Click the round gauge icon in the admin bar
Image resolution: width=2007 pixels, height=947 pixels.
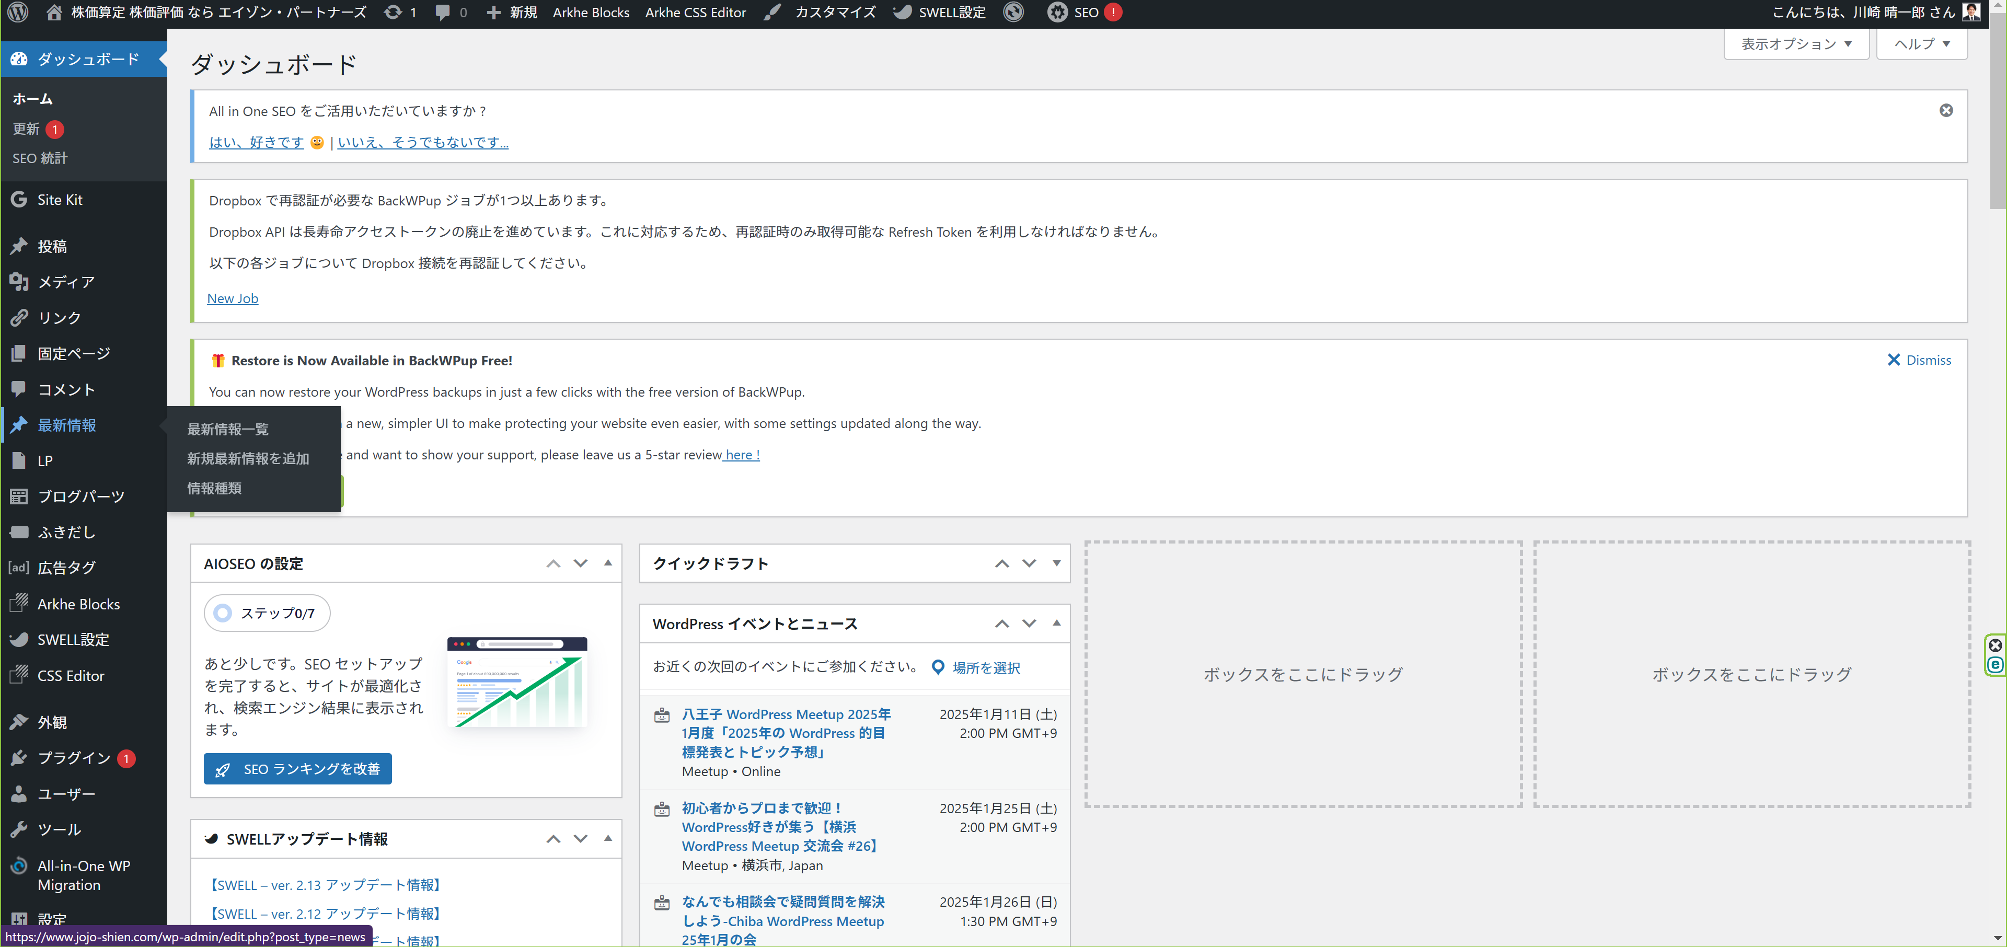1013,13
